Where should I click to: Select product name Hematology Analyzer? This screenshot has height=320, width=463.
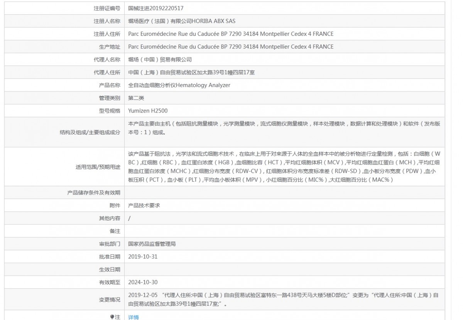pyautogui.click(x=203, y=85)
